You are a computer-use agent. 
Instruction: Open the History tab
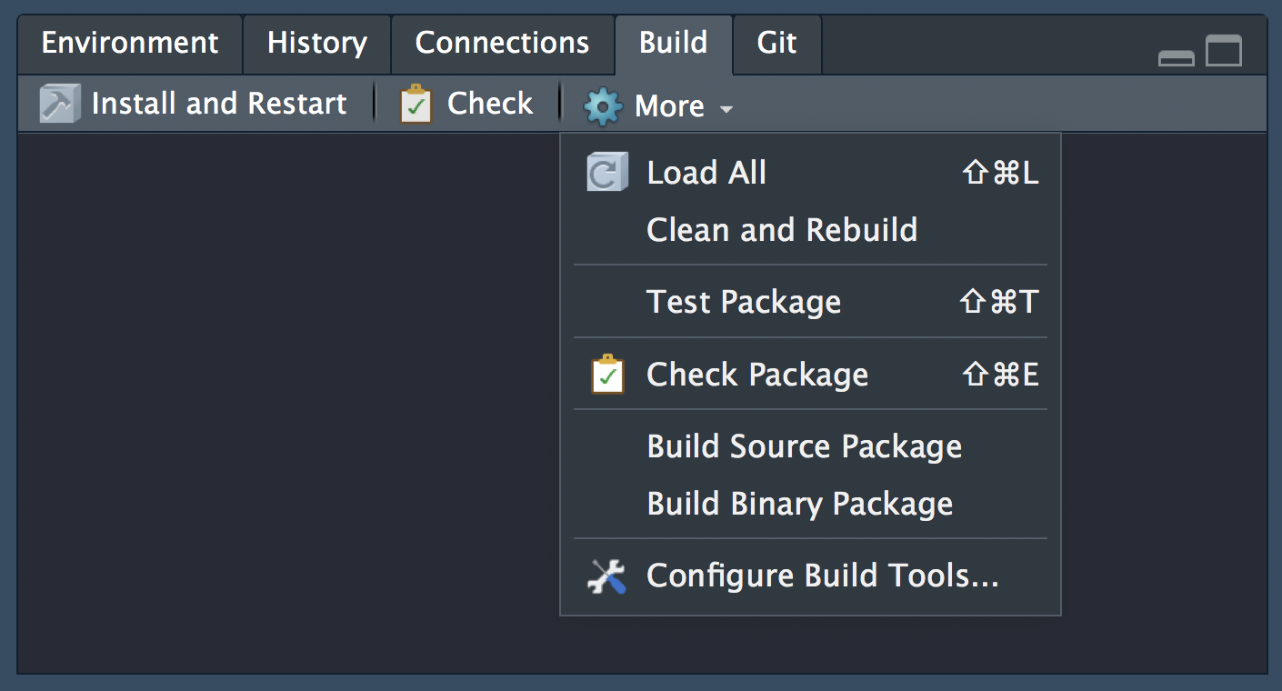pos(316,44)
